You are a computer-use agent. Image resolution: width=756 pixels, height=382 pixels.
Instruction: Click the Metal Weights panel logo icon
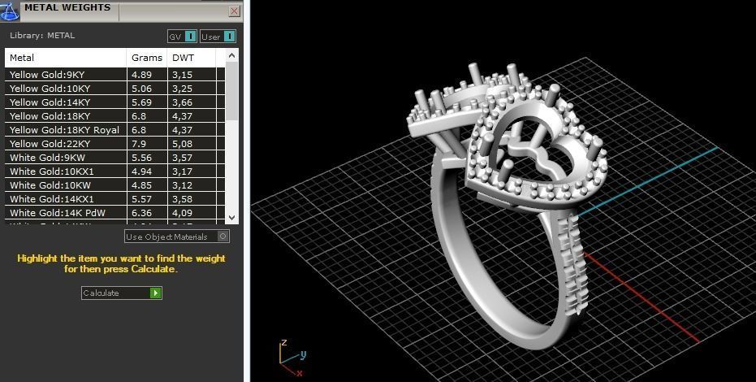tap(10, 11)
